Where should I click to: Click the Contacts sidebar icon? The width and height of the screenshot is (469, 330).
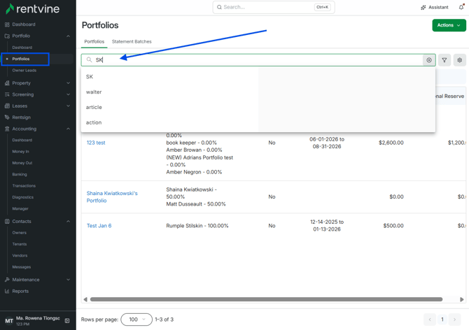pyautogui.click(x=7, y=222)
